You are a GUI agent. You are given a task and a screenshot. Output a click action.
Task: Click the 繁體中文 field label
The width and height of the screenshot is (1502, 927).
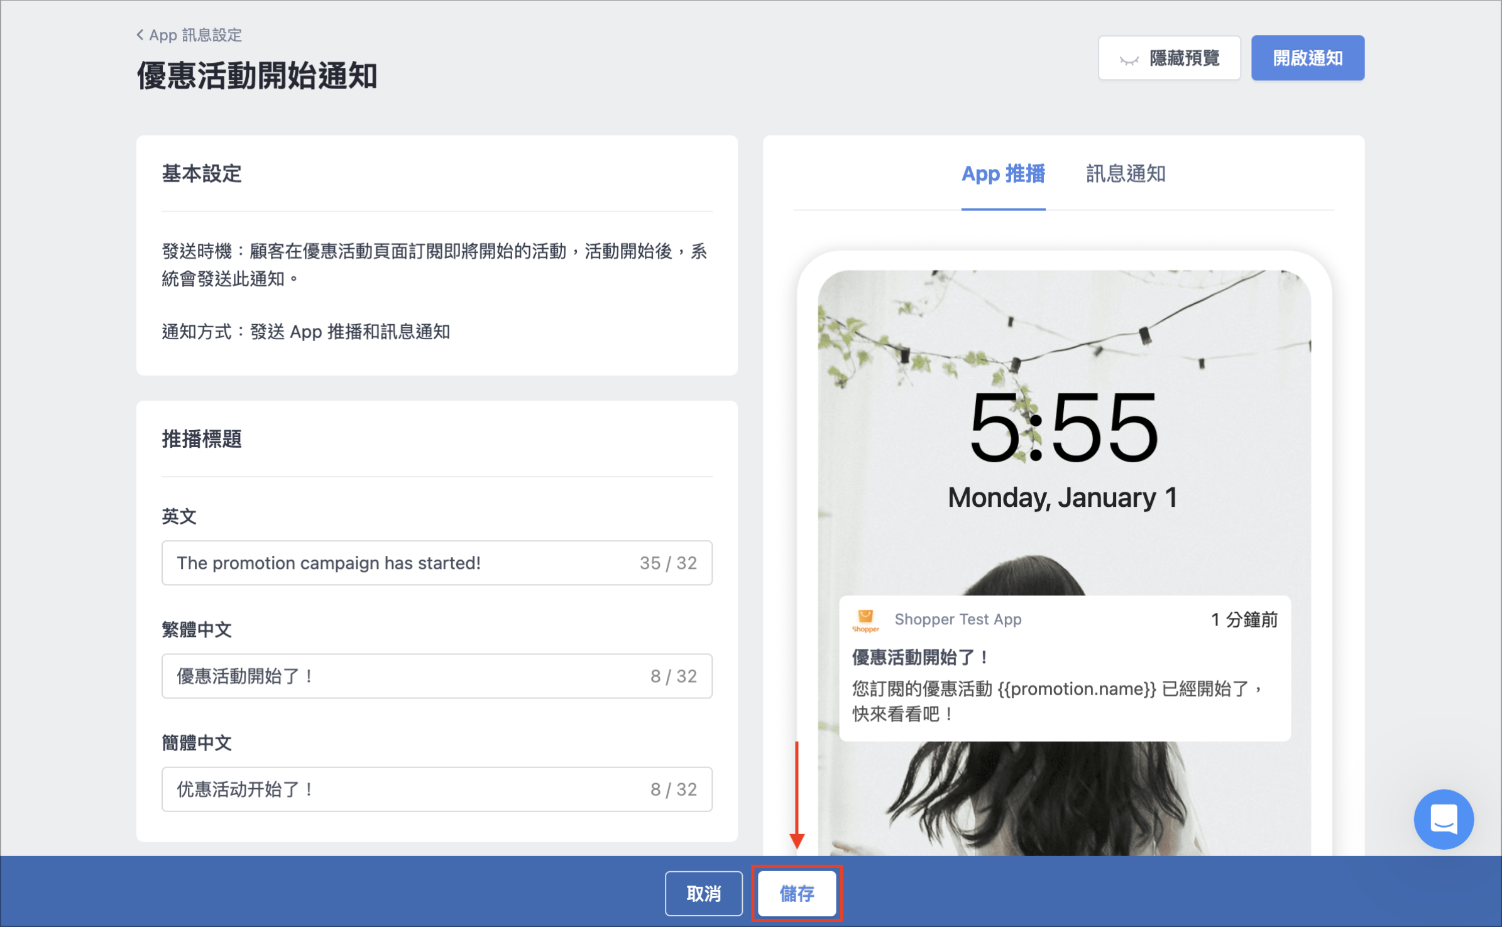tap(197, 629)
